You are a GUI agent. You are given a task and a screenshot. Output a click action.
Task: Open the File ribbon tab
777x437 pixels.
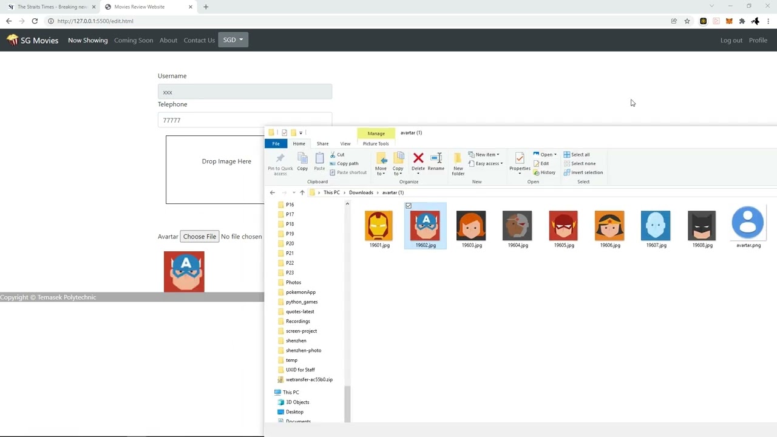pyautogui.click(x=276, y=144)
